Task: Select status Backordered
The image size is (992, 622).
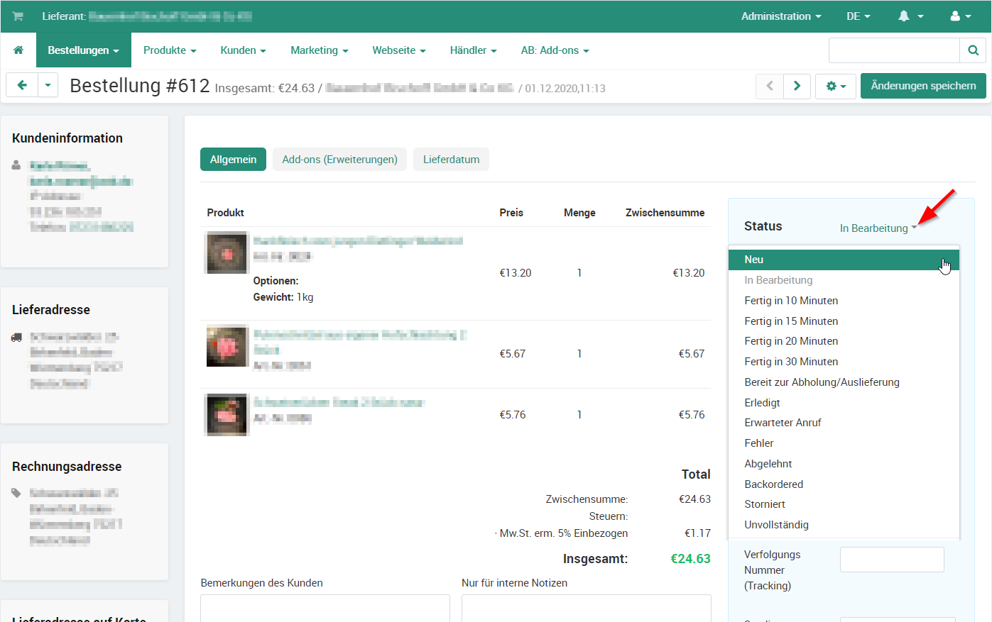Action: 844,484
